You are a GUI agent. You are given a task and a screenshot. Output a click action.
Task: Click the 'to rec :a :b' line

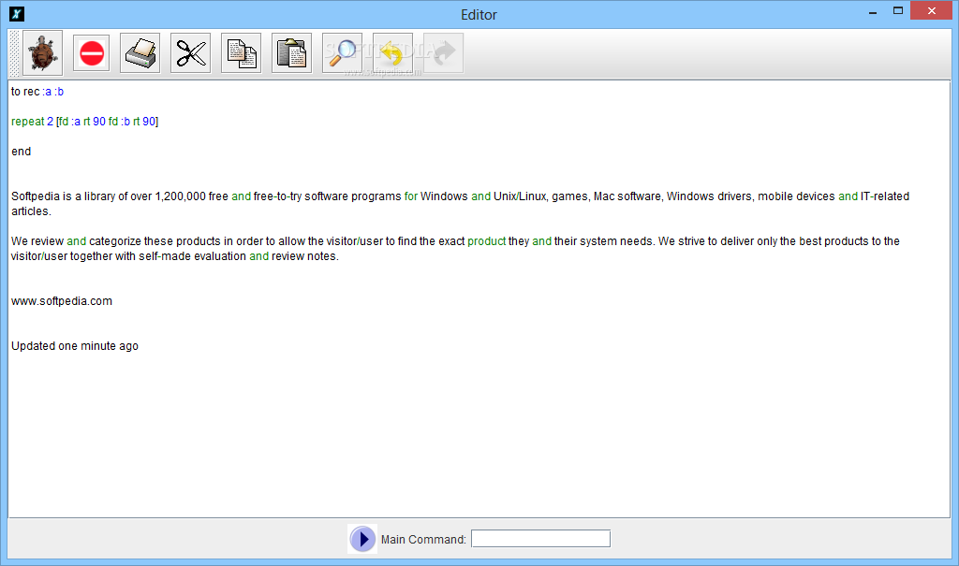[37, 92]
